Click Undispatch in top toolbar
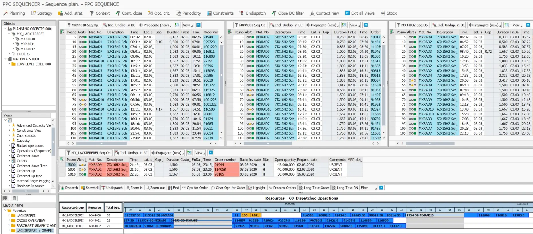533x234 pixels. point(253,13)
